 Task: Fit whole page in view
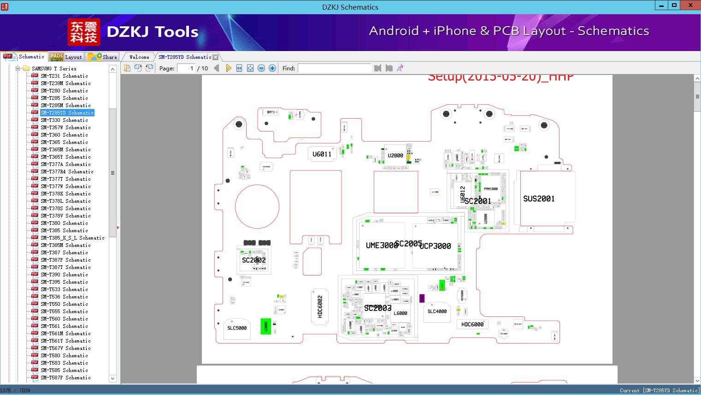pos(250,68)
